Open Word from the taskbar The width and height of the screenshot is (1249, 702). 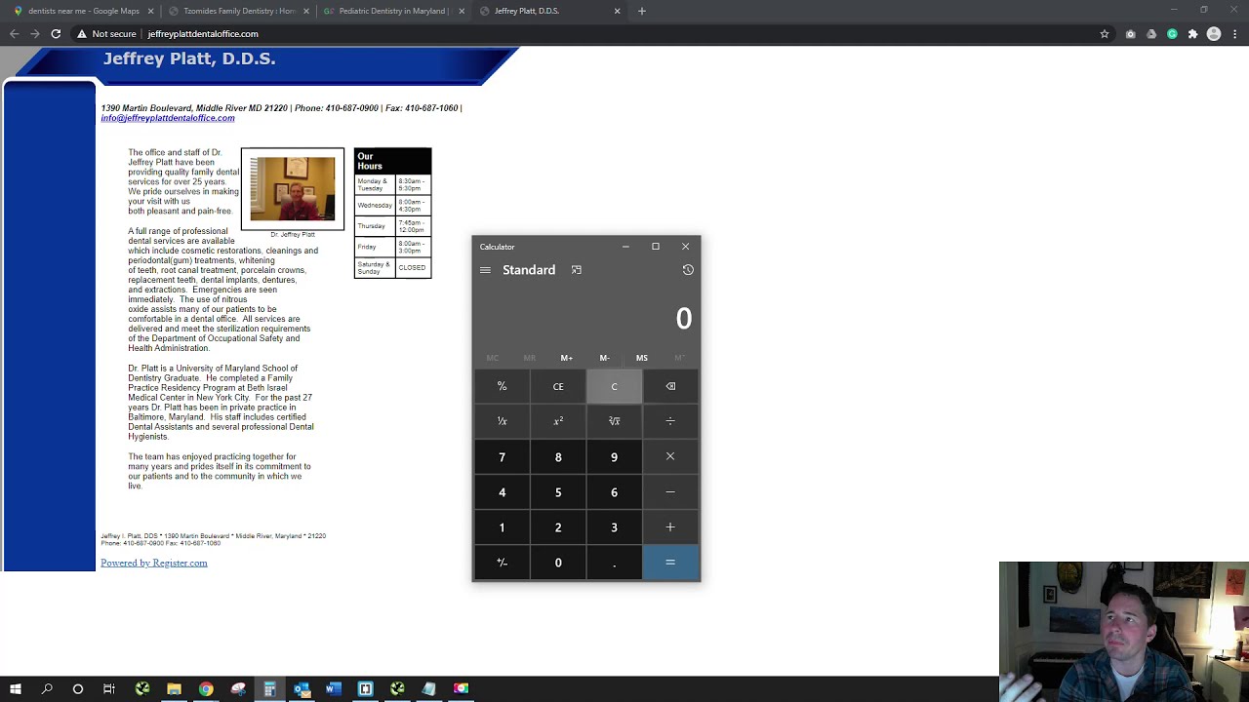[x=333, y=689]
